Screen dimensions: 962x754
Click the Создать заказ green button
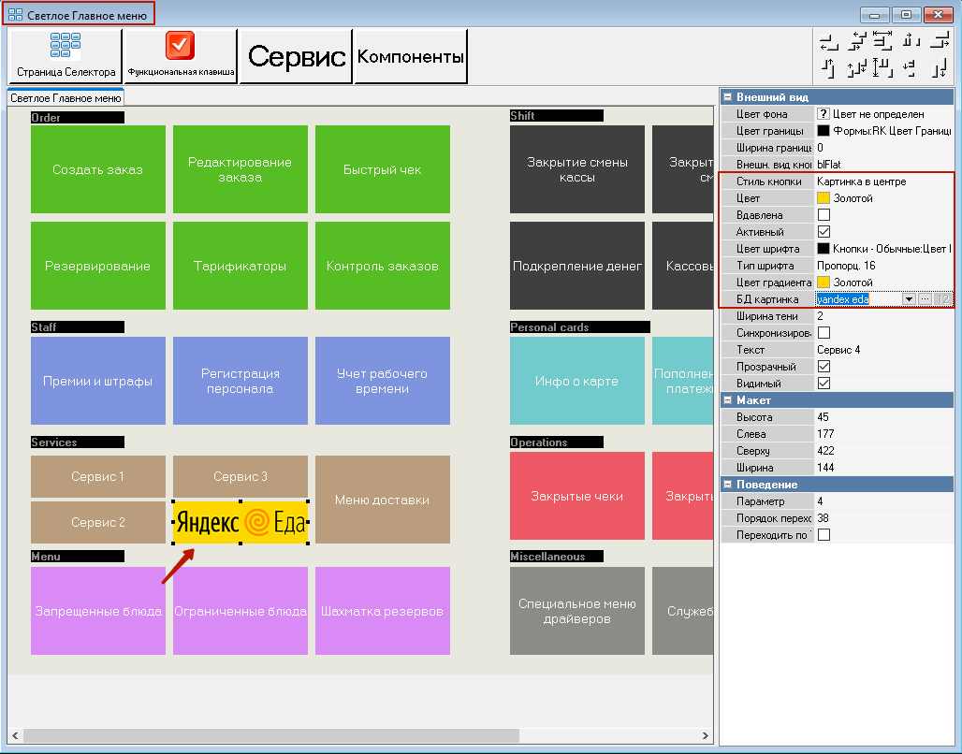pos(98,169)
